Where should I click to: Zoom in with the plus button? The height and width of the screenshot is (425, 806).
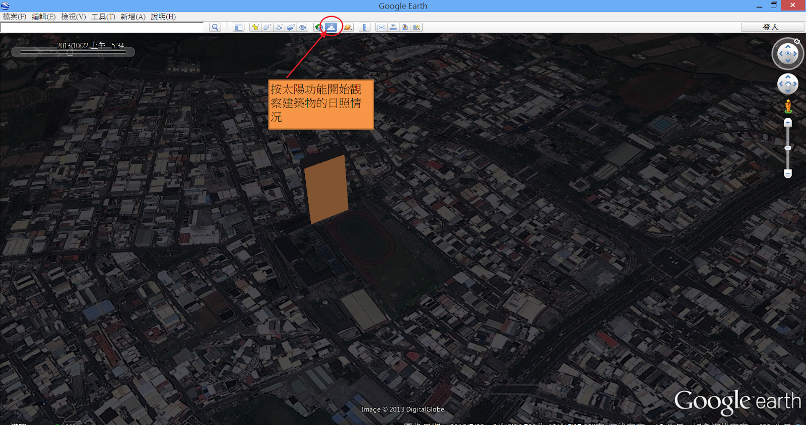[788, 123]
